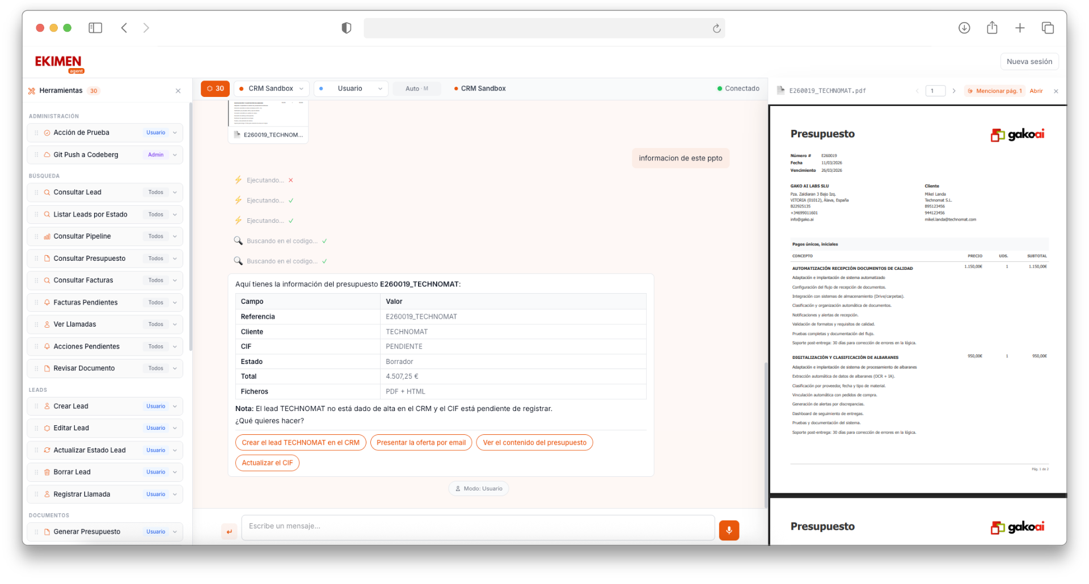
Task: Toggle the Modo: Usuario pill
Action: [478, 488]
